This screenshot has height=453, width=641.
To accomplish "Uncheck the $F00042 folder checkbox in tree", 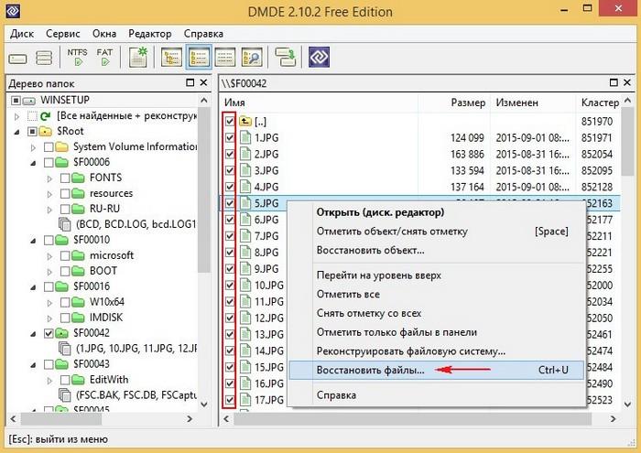I will (49, 333).
